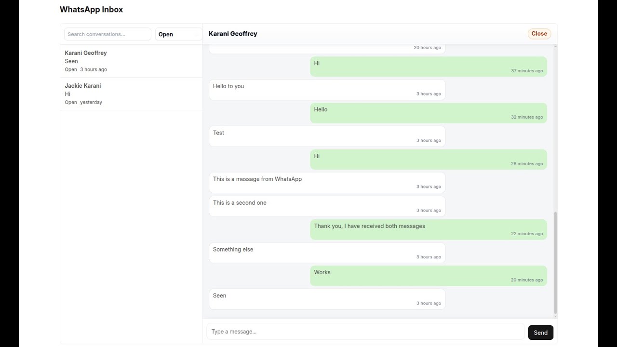This screenshot has height=347, width=617.
Task: Click the green 'Hello' sent message
Action: [x=428, y=113]
